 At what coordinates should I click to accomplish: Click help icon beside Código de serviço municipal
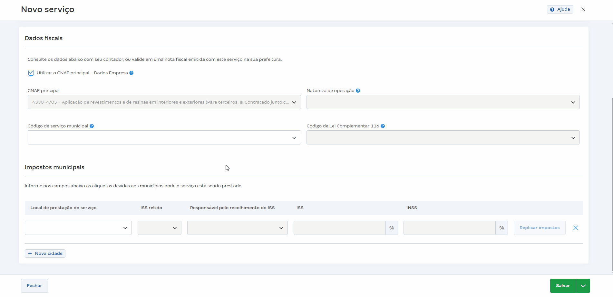[x=92, y=126]
